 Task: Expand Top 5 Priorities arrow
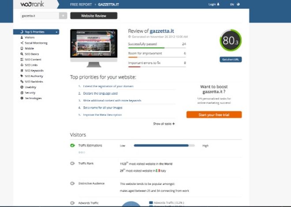(x=56, y=32)
